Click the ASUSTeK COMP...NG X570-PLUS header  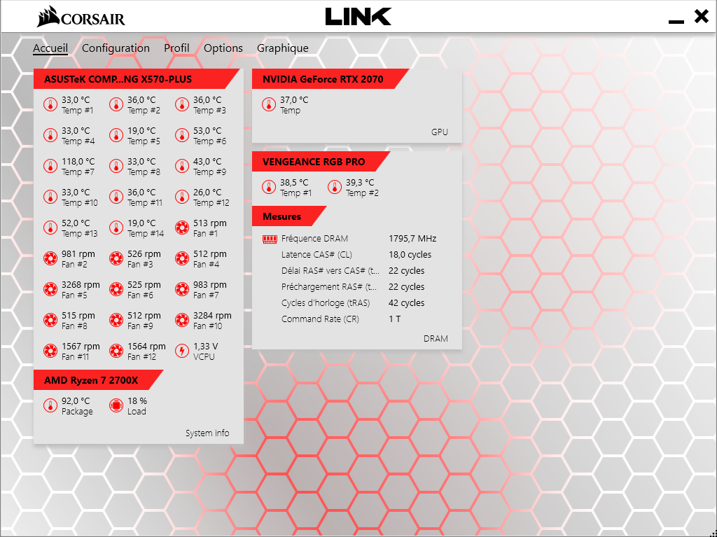(137, 78)
